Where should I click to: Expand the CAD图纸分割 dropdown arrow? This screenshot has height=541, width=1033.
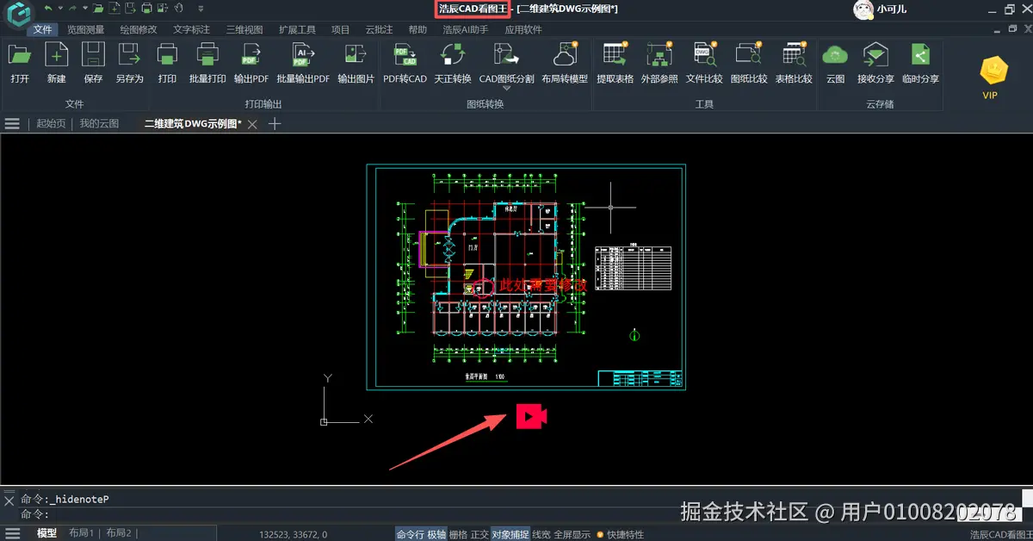coord(506,89)
